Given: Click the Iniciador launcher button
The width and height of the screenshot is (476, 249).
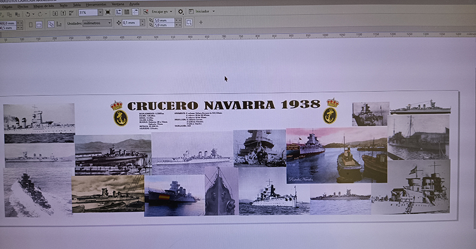Looking at the screenshot, I should coord(201,11).
